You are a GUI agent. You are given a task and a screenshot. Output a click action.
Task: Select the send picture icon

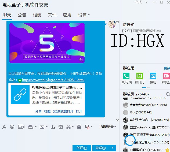42,127
